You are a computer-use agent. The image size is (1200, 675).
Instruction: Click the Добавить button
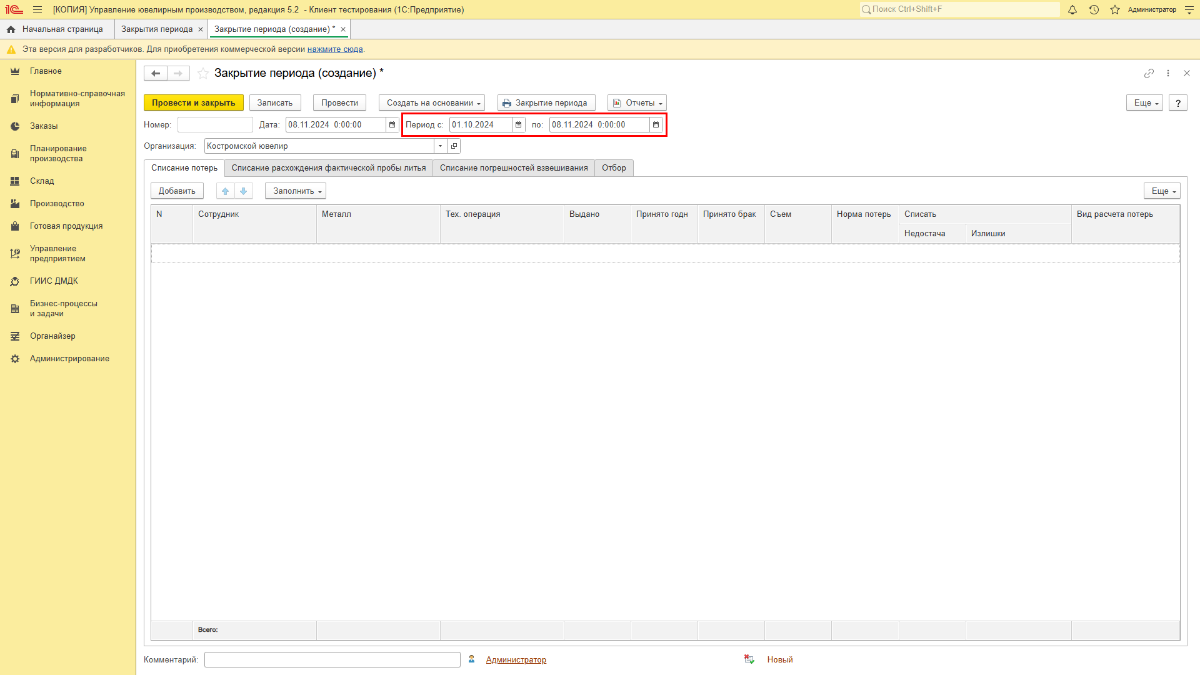177,191
